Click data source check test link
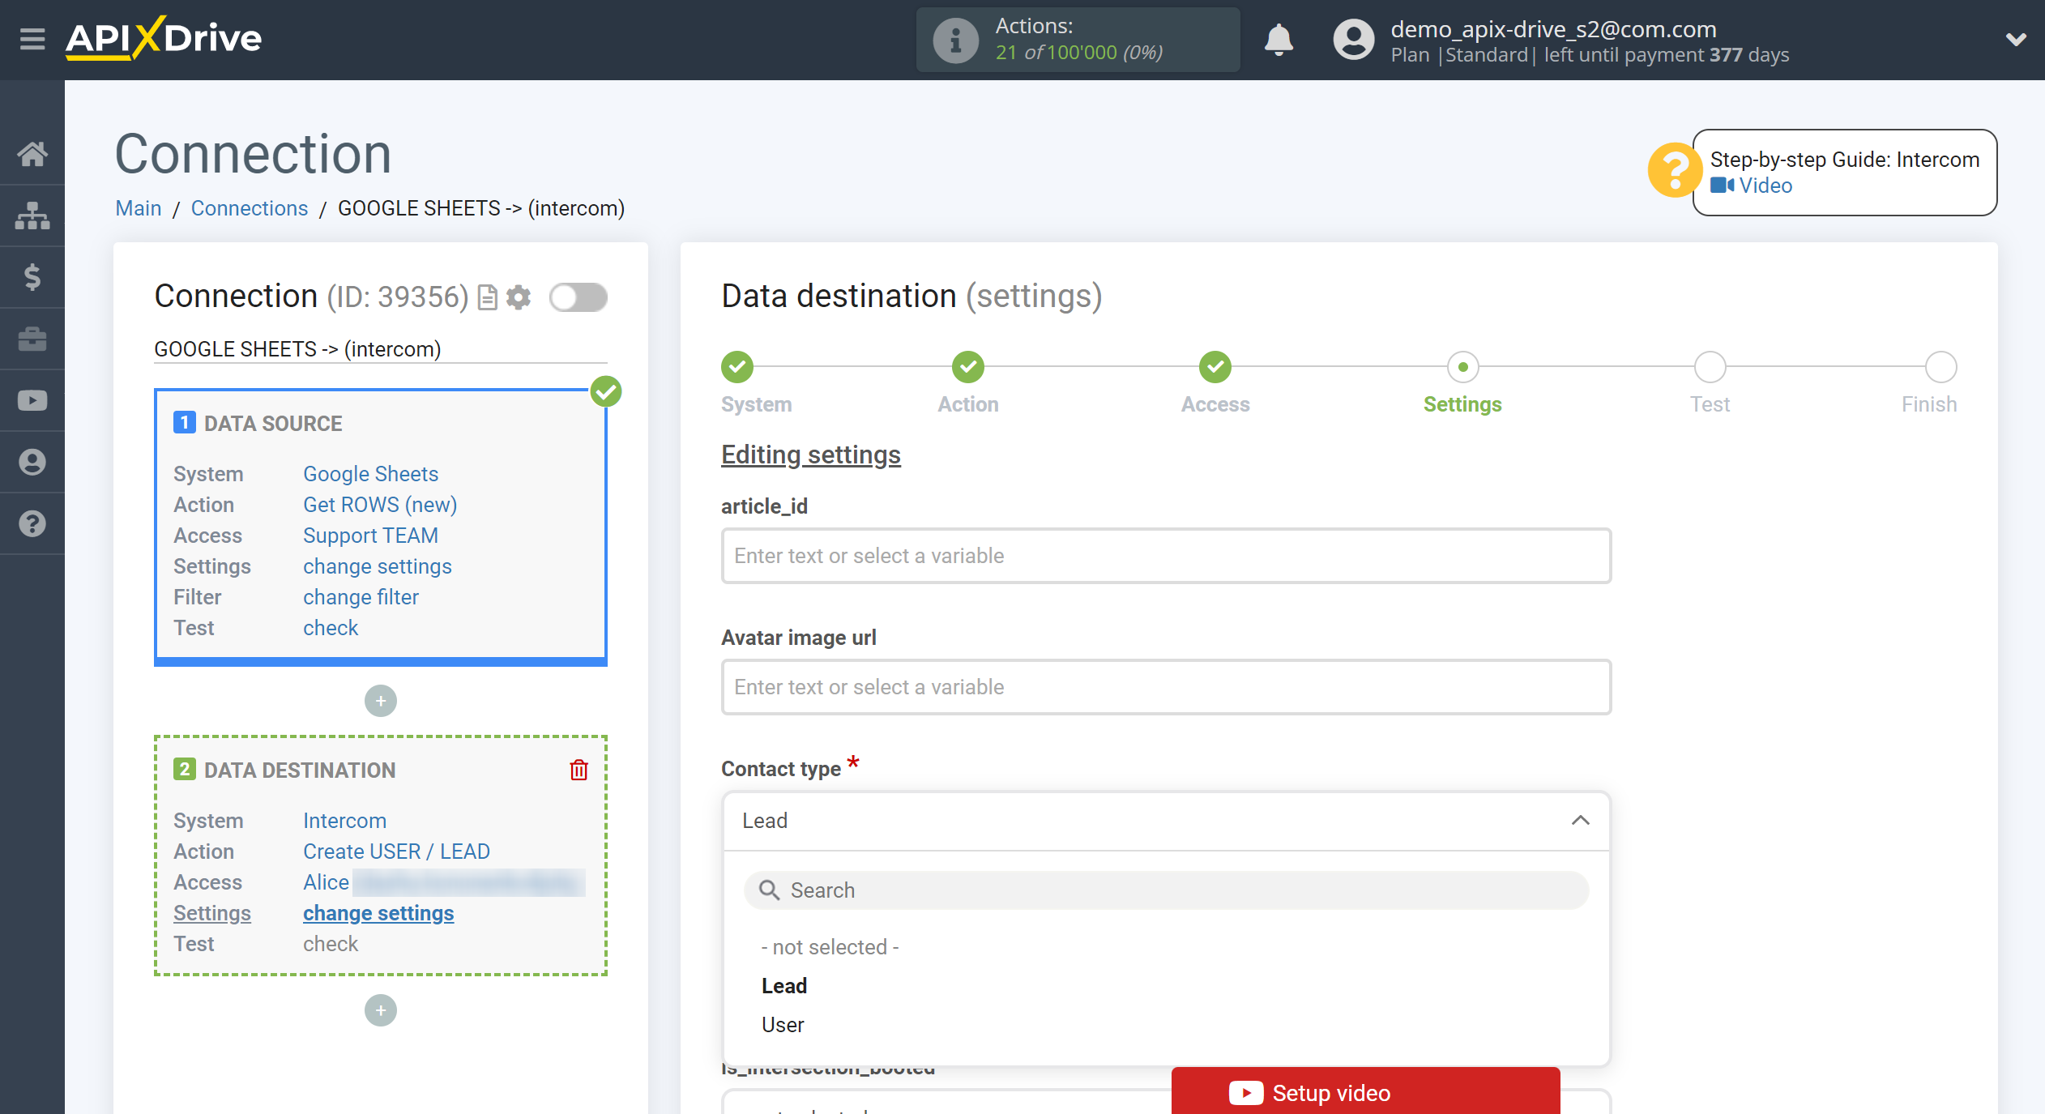This screenshot has width=2045, height=1114. point(331,628)
